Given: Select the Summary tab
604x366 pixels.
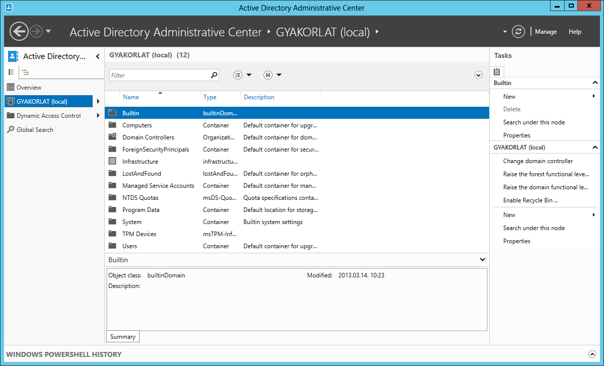Looking at the screenshot, I should 123,337.
